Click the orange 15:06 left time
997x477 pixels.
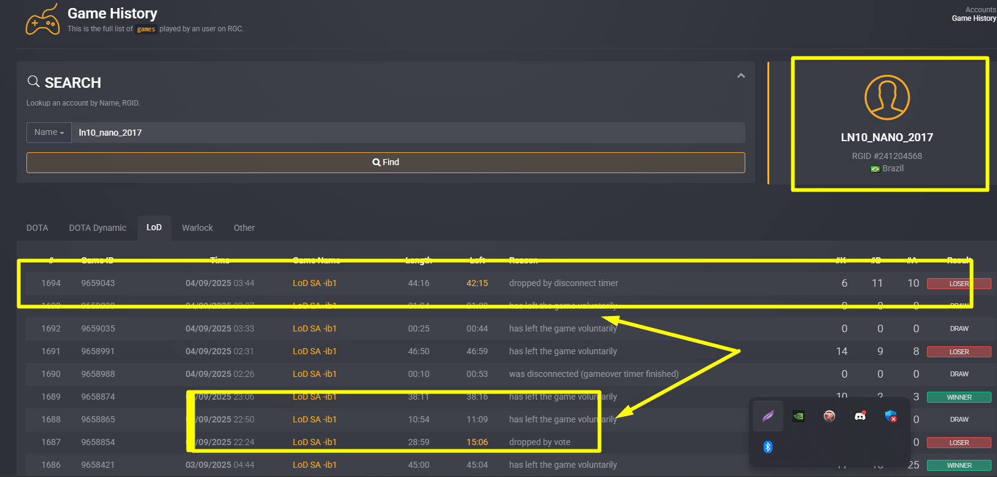click(x=477, y=442)
